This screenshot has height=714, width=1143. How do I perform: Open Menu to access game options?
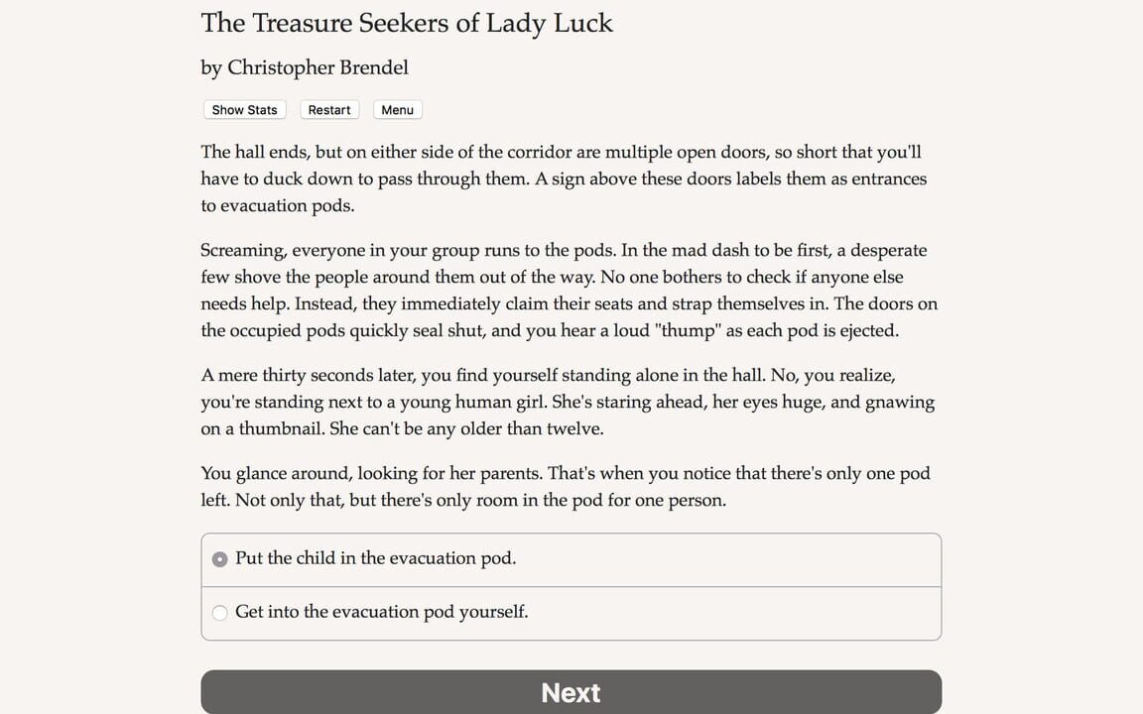tap(397, 109)
